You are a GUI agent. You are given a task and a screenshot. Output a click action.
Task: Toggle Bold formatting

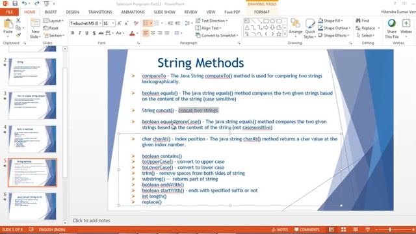pos(72,33)
